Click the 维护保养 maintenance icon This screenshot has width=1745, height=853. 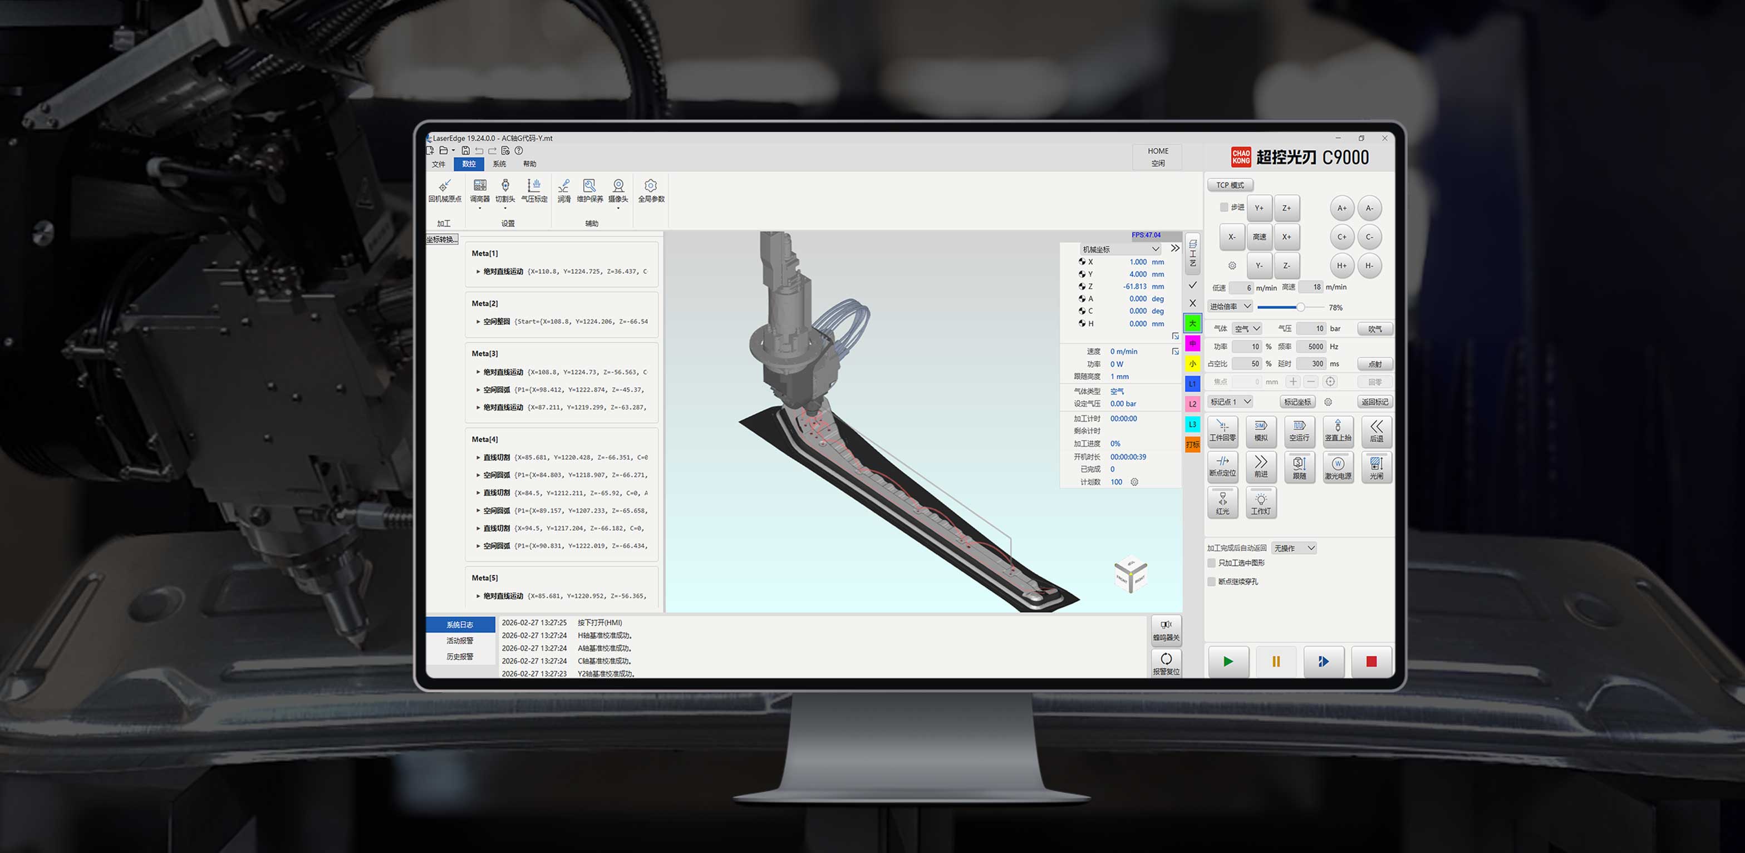(x=589, y=190)
